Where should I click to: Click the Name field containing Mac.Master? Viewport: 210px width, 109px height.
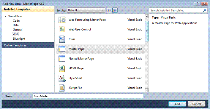pyautogui.click(x=88, y=96)
